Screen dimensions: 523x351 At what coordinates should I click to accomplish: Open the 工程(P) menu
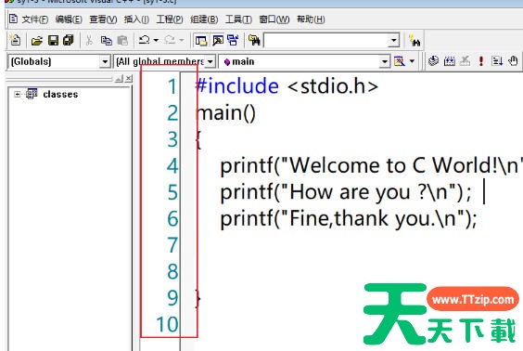[x=170, y=19]
